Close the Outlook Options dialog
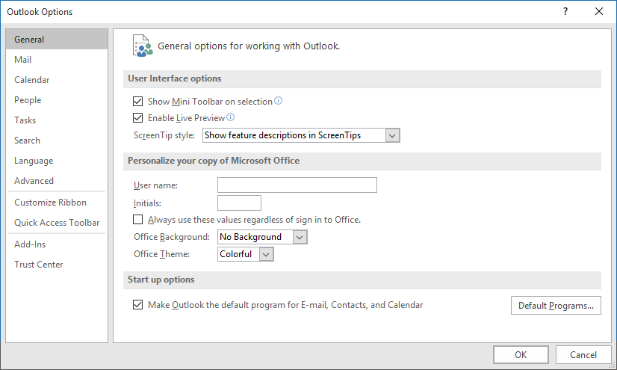This screenshot has height=370, width=617. (598, 11)
